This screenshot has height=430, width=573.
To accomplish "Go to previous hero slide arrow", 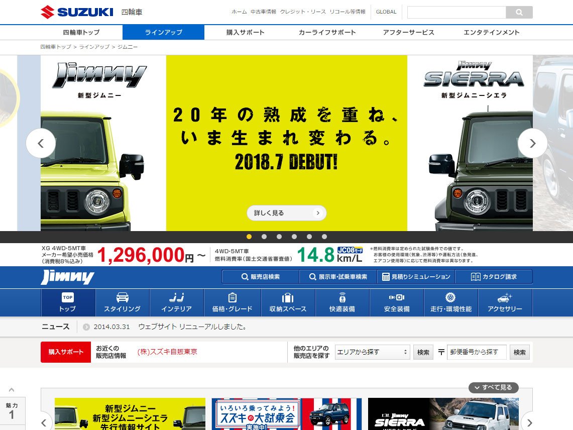I will [41, 143].
